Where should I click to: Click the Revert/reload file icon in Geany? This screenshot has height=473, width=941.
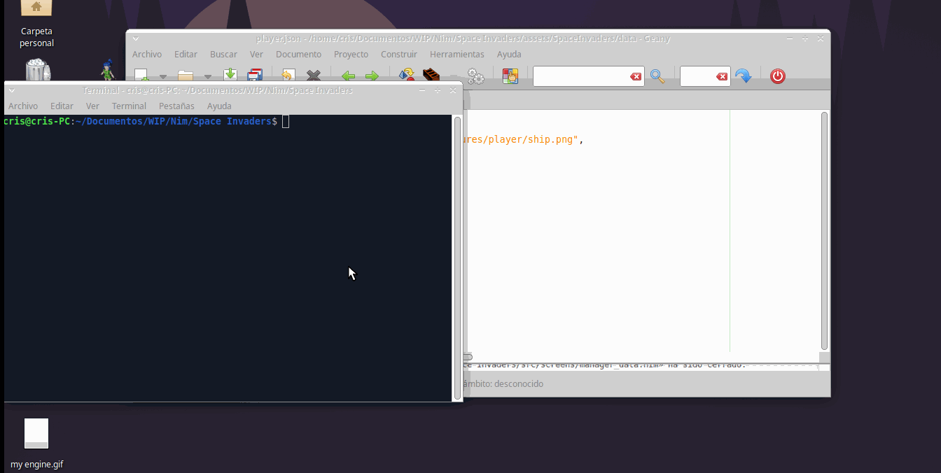(x=288, y=75)
